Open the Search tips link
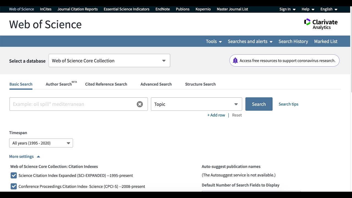 coord(288,104)
